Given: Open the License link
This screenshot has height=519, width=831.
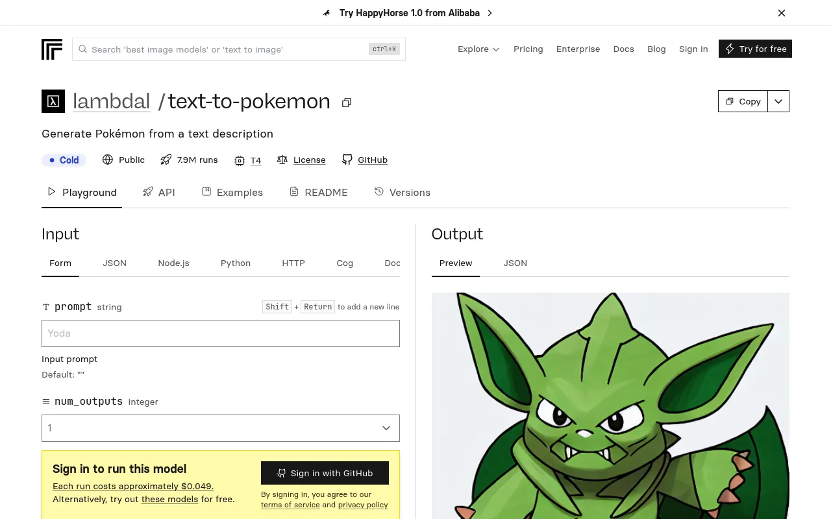Looking at the screenshot, I should coord(310,160).
